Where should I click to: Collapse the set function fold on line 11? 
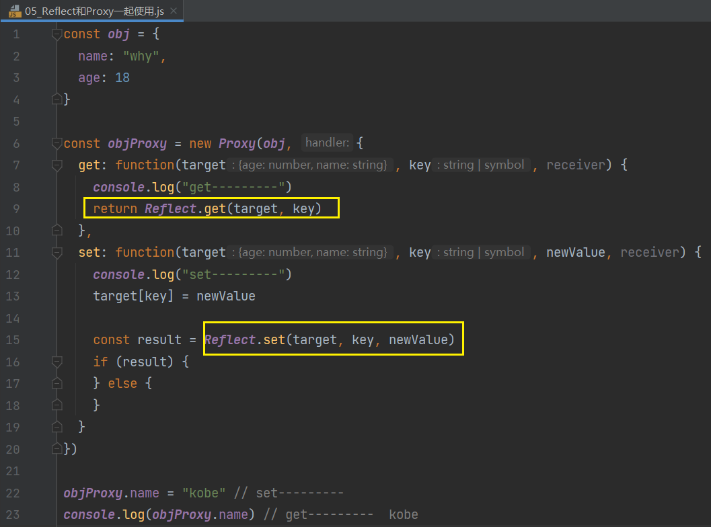point(57,252)
